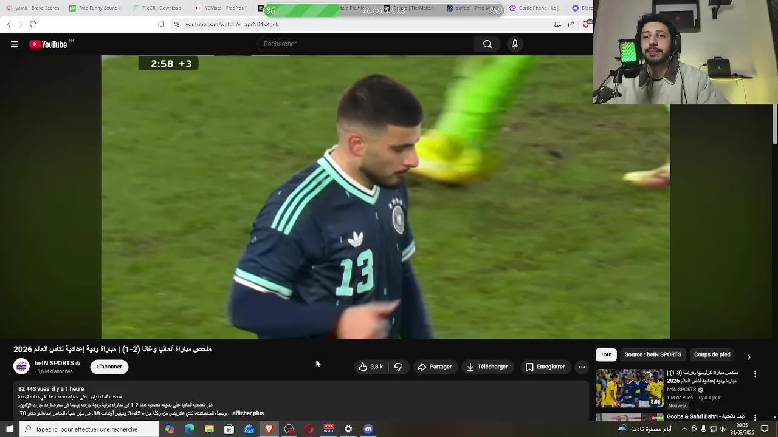Show hidden system tray icons chevron
Screen dimensions: 778x437
coord(684,429)
